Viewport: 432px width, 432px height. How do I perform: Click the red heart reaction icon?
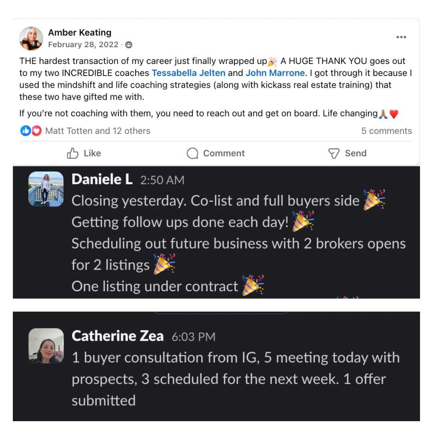pyautogui.click(x=37, y=130)
